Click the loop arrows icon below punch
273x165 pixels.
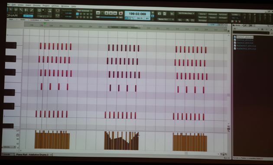[x=58, y=16]
